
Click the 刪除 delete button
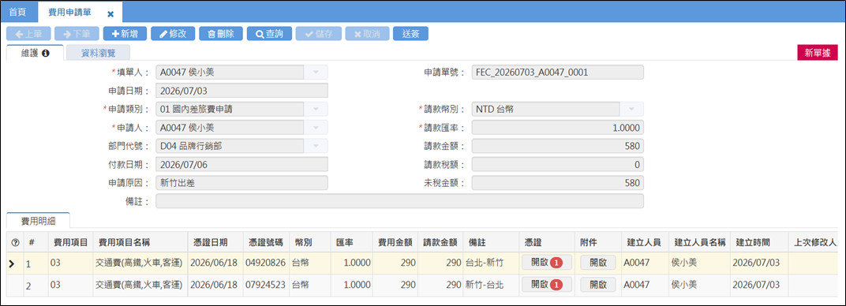coord(221,33)
